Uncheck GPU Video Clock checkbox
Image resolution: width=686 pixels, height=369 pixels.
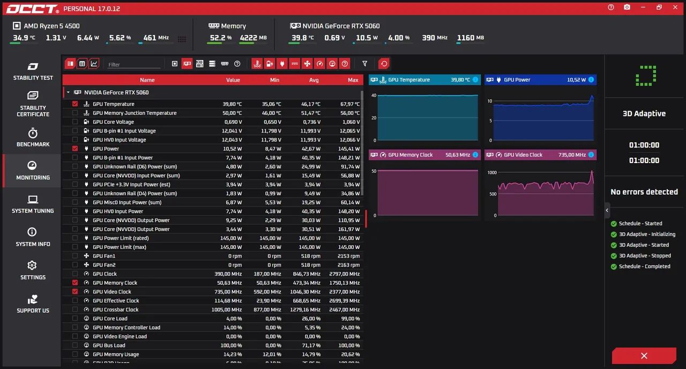tap(75, 292)
